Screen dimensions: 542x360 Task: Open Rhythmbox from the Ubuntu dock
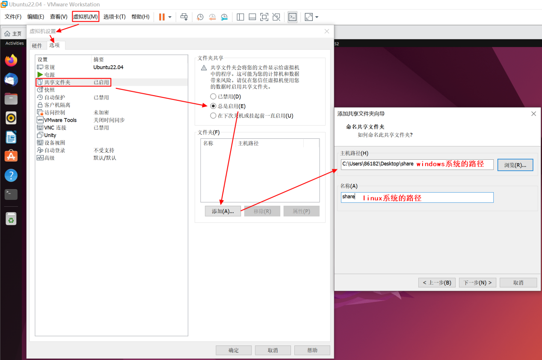tap(11, 118)
